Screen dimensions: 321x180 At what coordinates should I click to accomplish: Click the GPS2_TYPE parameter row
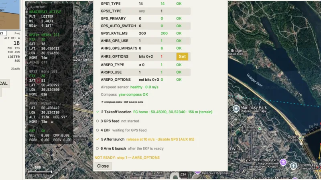click(145, 11)
